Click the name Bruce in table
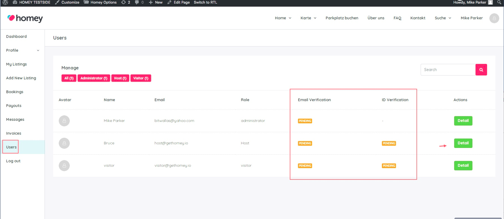The height and width of the screenshot is (219, 504). coord(109,143)
